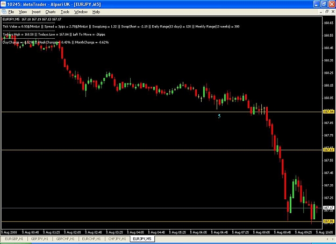Click the cyan number 5 chart marker
The height and width of the screenshot is (244, 336).
point(219,116)
